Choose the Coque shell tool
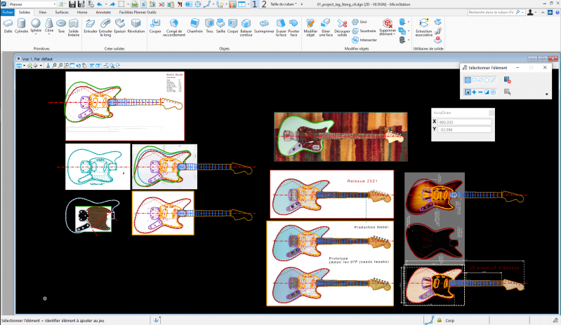Screen dimensions: 561x325 [x=233, y=26]
